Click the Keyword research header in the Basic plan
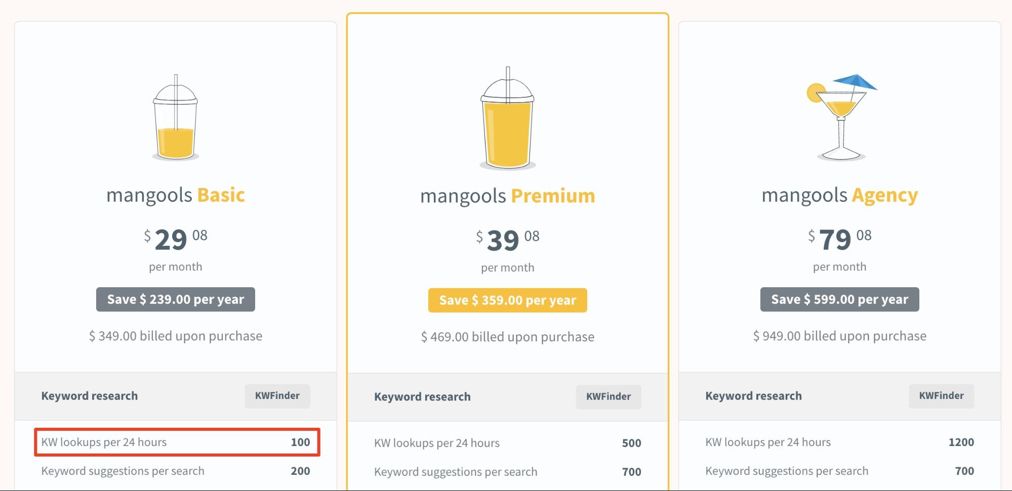Screen dimensions: 1012x491 89,396
